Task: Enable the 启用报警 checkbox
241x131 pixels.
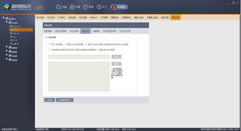Action: click(46, 37)
